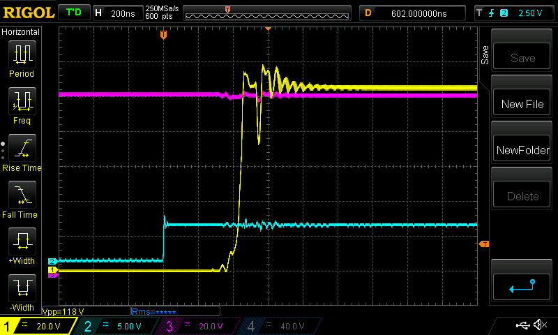Toggle channel 1 at 20.0 V
The image size is (558, 335).
36,326
